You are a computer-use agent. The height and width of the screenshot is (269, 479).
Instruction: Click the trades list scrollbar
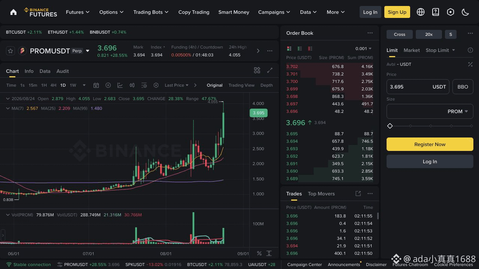point(378,216)
